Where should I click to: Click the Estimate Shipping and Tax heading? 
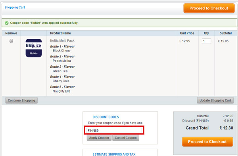pos(114,154)
